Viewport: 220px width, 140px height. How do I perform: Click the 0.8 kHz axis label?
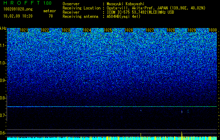[x=3, y=98]
